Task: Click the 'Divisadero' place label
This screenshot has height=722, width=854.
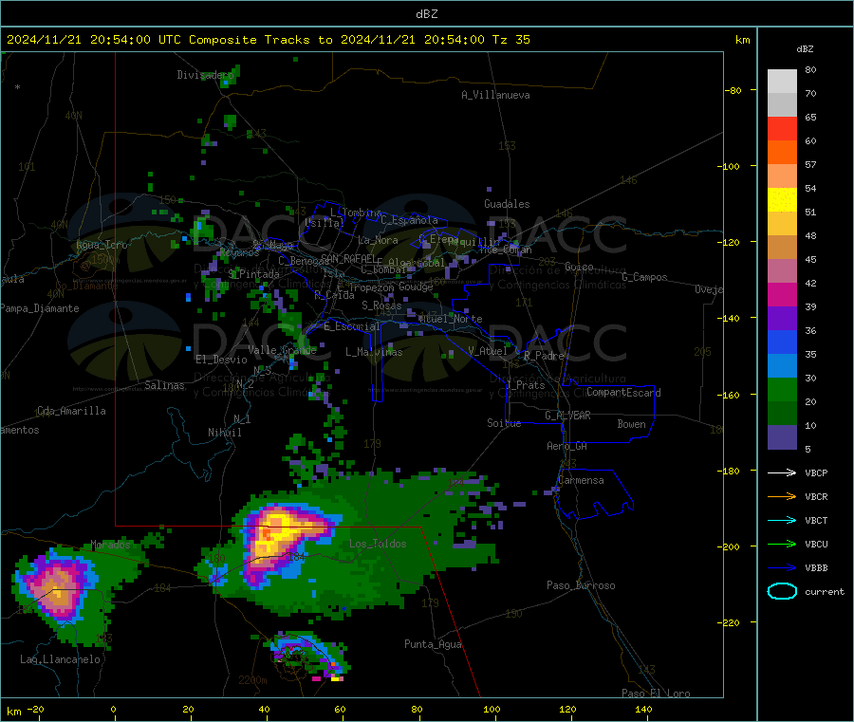Action: pyautogui.click(x=205, y=75)
